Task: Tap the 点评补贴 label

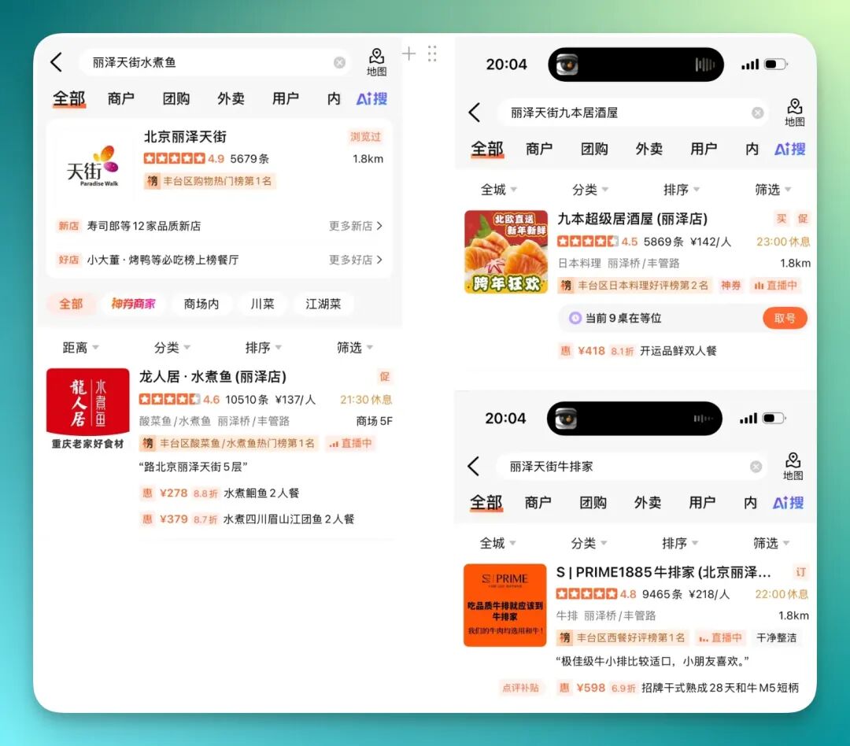Action: (520, 688)
